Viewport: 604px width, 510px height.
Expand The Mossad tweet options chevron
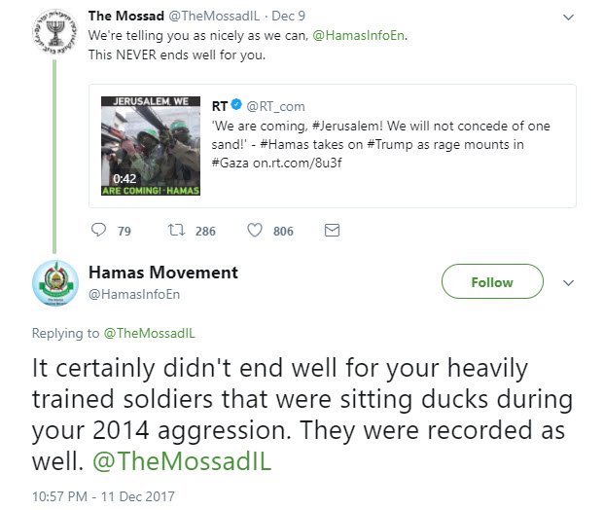(568, 18)
